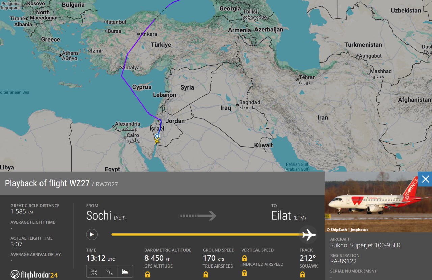Click the RA-89122 registration number

click(x=343, y=261)
